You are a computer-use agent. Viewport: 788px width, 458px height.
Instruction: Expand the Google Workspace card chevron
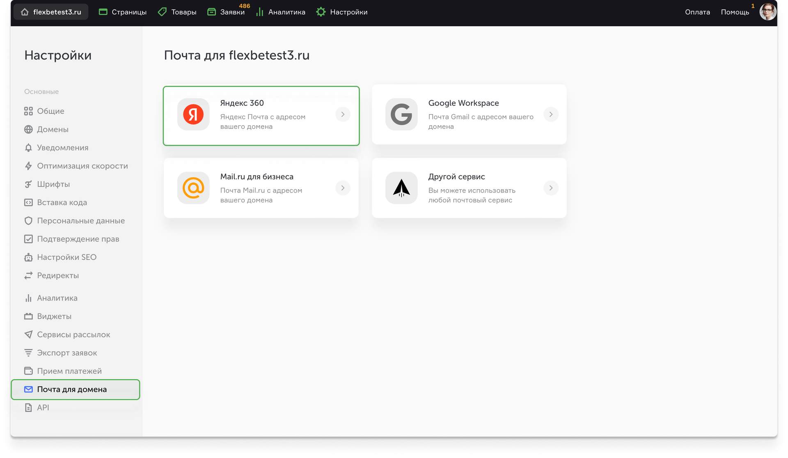(x=551, y=114)
